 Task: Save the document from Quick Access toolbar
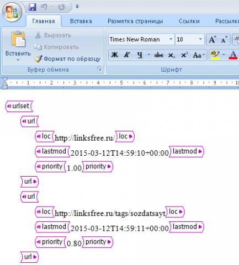[x=33, y=7]
